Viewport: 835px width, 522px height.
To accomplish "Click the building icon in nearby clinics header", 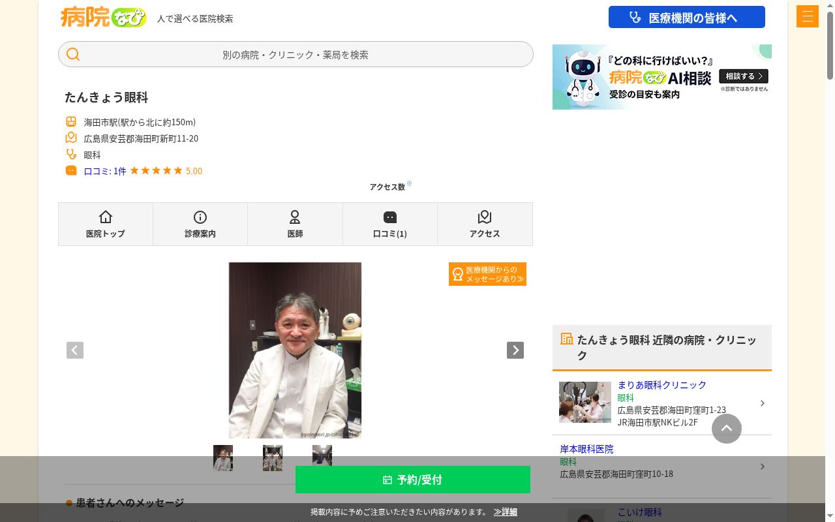I will [x=567, y=339].
